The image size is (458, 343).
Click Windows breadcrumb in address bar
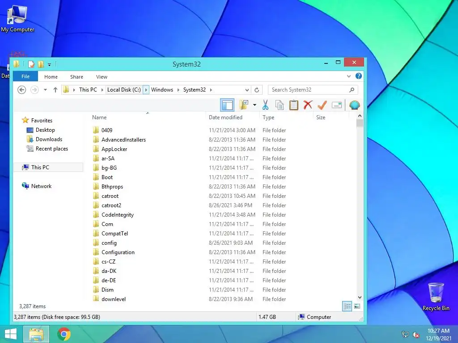[x=162, y=89]
